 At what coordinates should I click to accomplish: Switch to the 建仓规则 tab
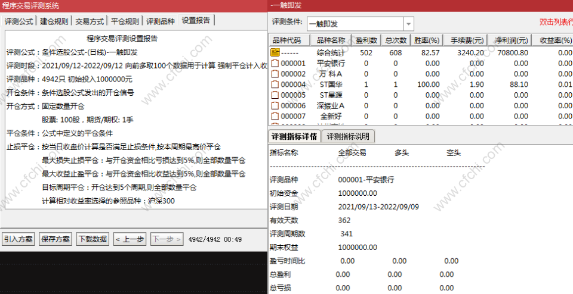(54, 21)
